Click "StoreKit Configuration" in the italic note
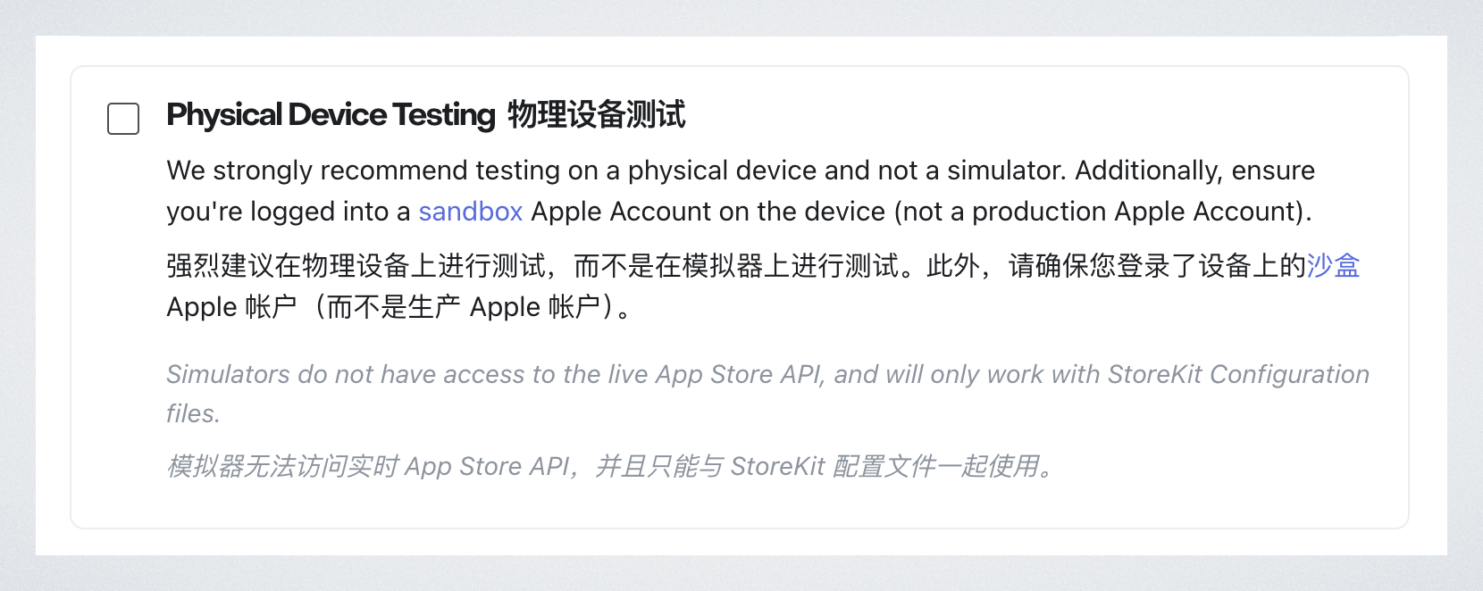This screenshot has height=591, width=1483. pyautogui.click(x=1238, y=374)
